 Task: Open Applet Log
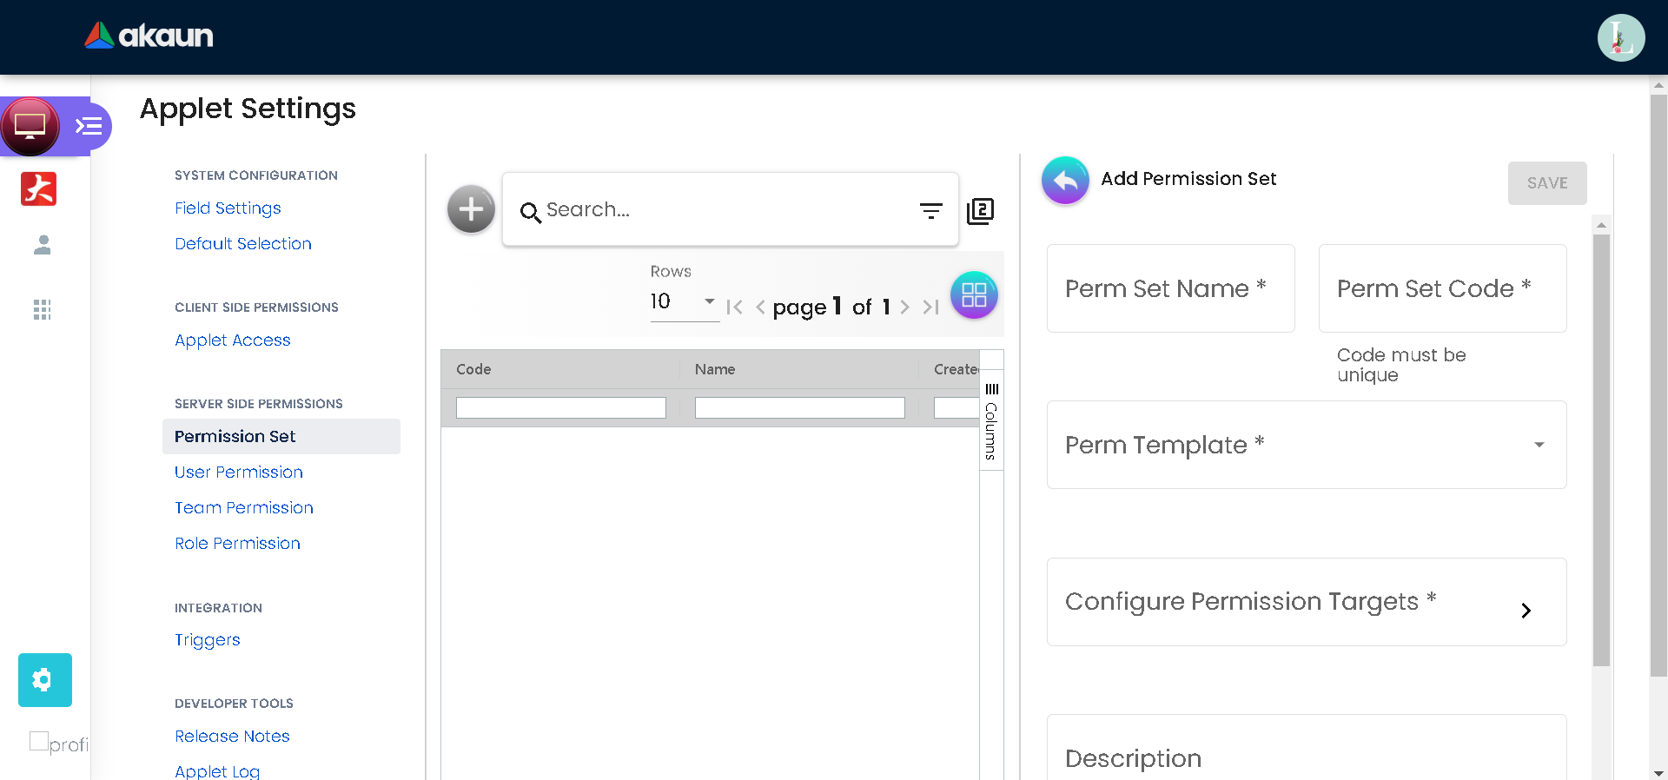coord(217,771)
